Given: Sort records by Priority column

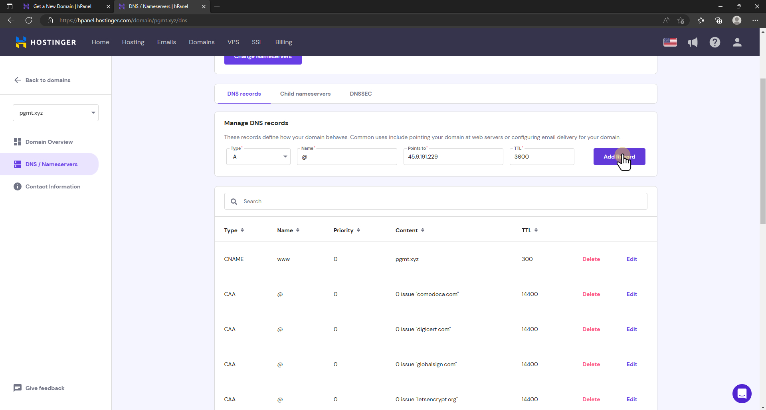Looking at the screenshot, I should coord(347,230).
